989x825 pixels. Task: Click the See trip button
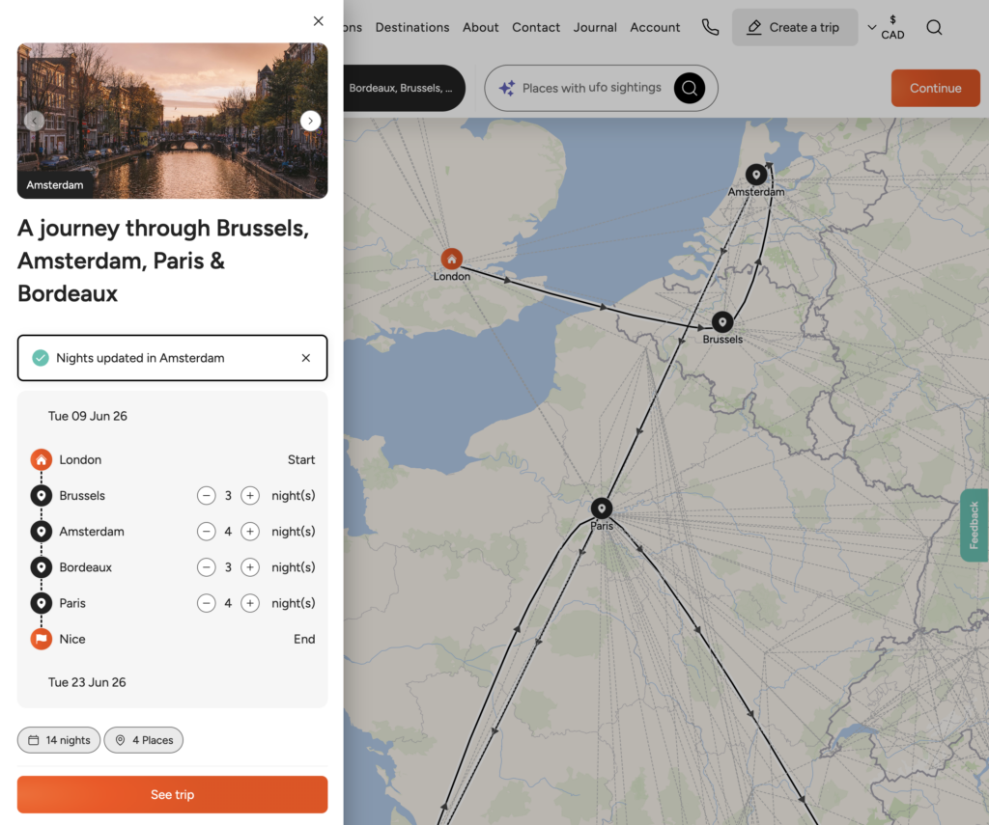click(x=172, y=795)
